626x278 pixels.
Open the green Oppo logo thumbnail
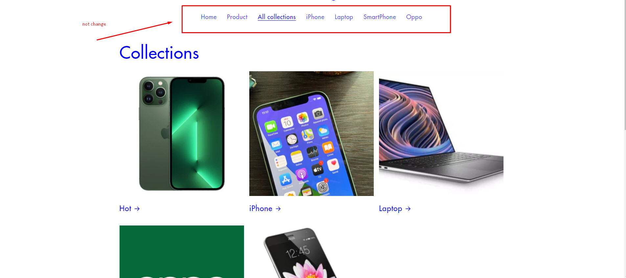[182, 252]
